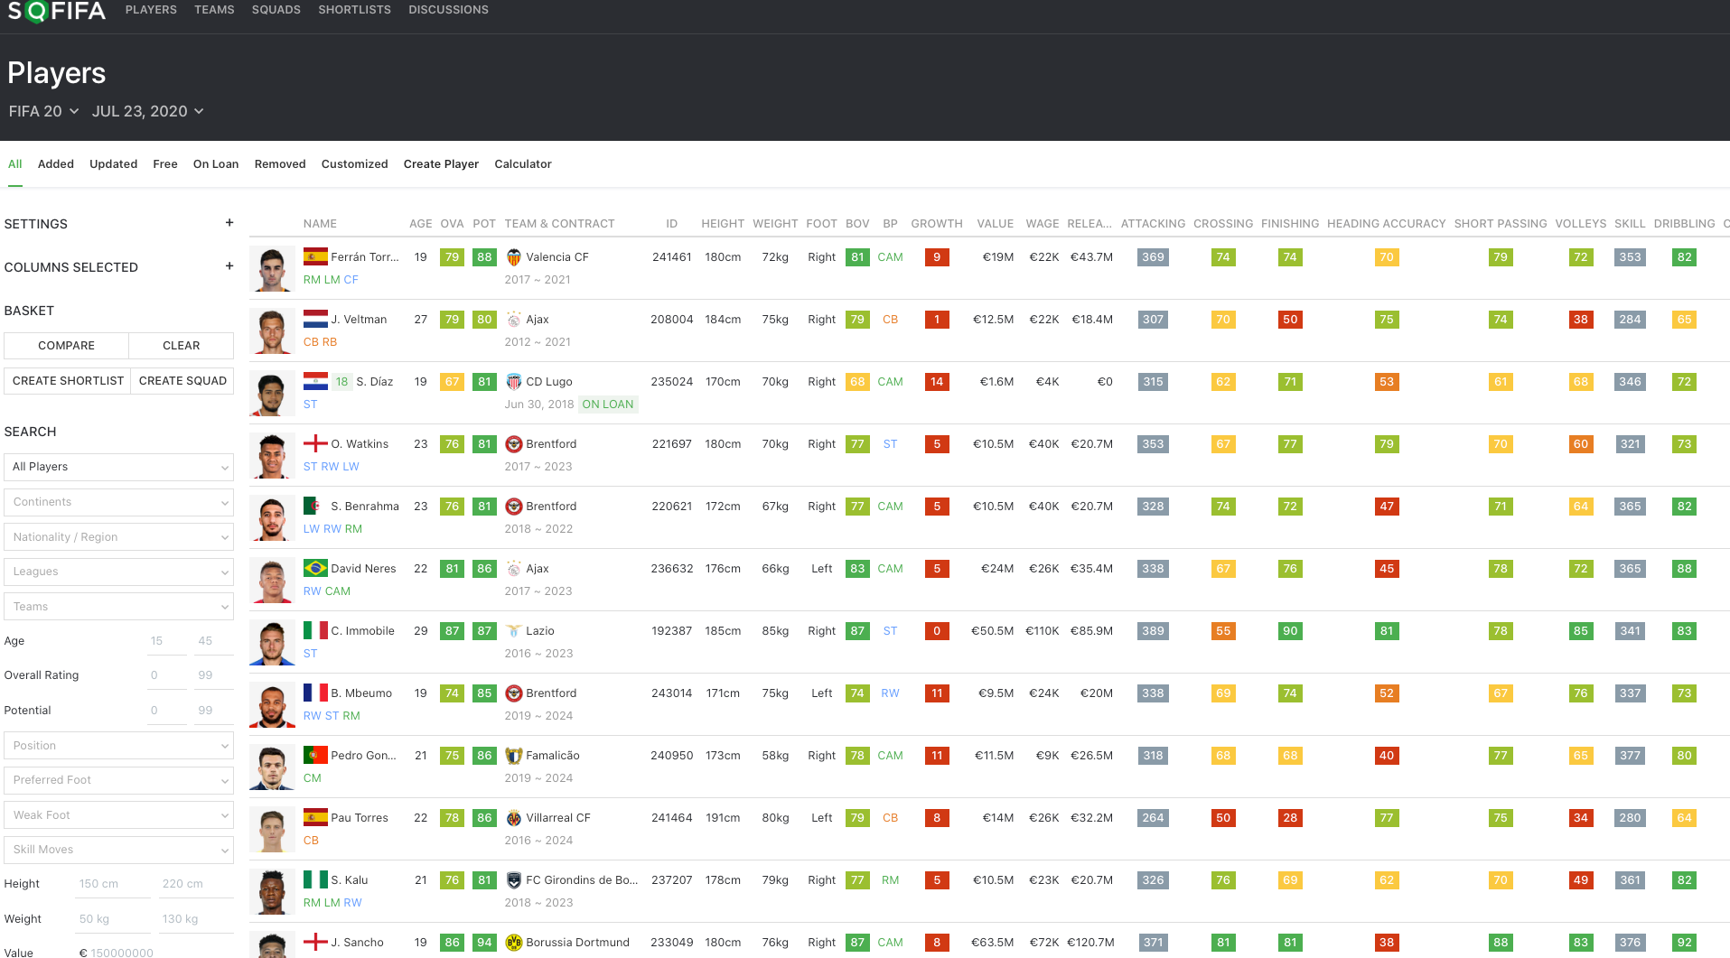Open the Brentford crest in B. Mbeumo's row
The height and width of the screenshot is (958, 1730).
(x=513, y=693)
